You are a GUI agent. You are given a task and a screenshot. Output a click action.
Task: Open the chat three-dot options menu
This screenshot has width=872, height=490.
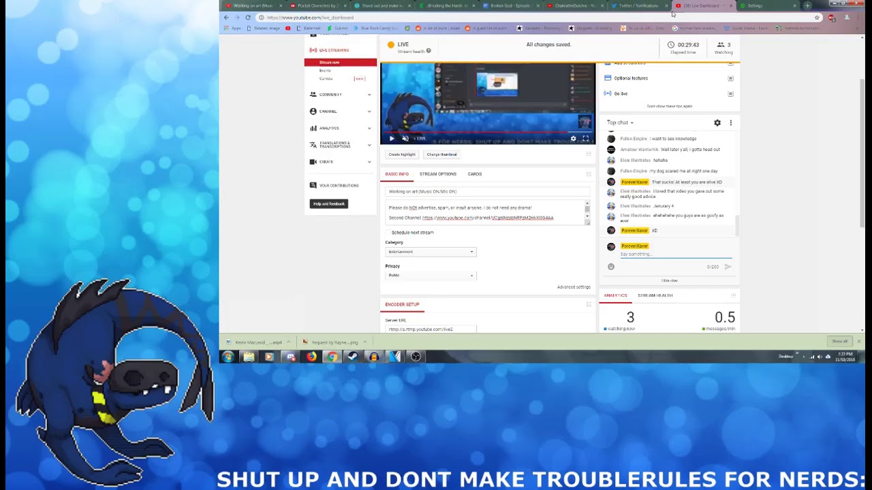tap(730, 122)
